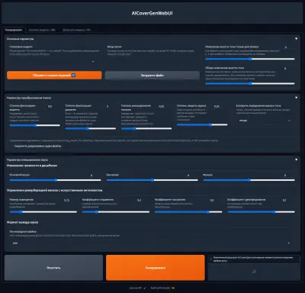
Task: Adjust the damping coefficient slider valued 0.7
Action: 261,211
